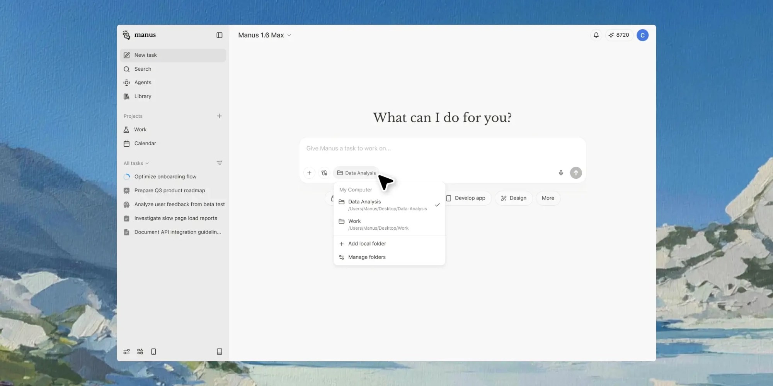Click the More suggestions button

tap(548, 198)
